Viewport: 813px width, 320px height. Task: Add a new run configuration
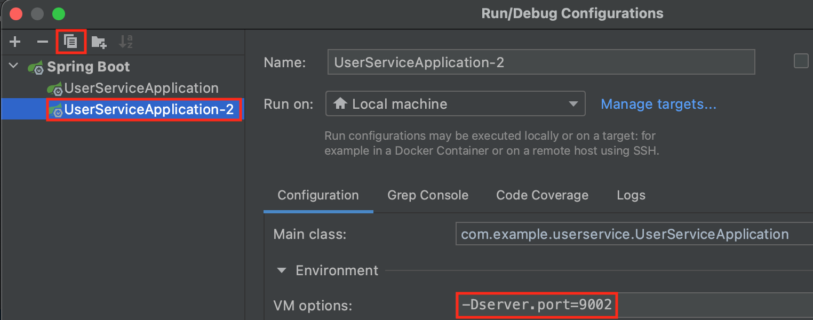(x=15, y=42)
